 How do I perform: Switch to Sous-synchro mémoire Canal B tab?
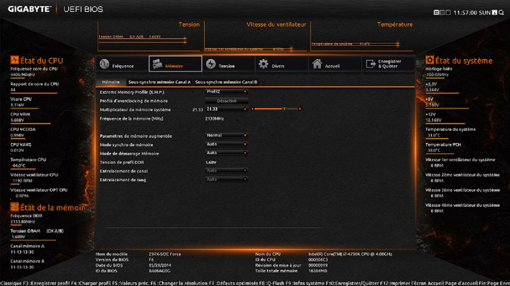click(226, 82)
